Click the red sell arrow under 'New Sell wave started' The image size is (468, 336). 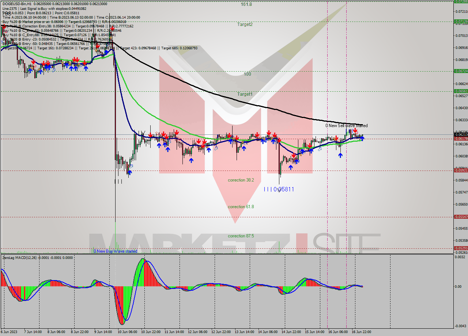355,130
